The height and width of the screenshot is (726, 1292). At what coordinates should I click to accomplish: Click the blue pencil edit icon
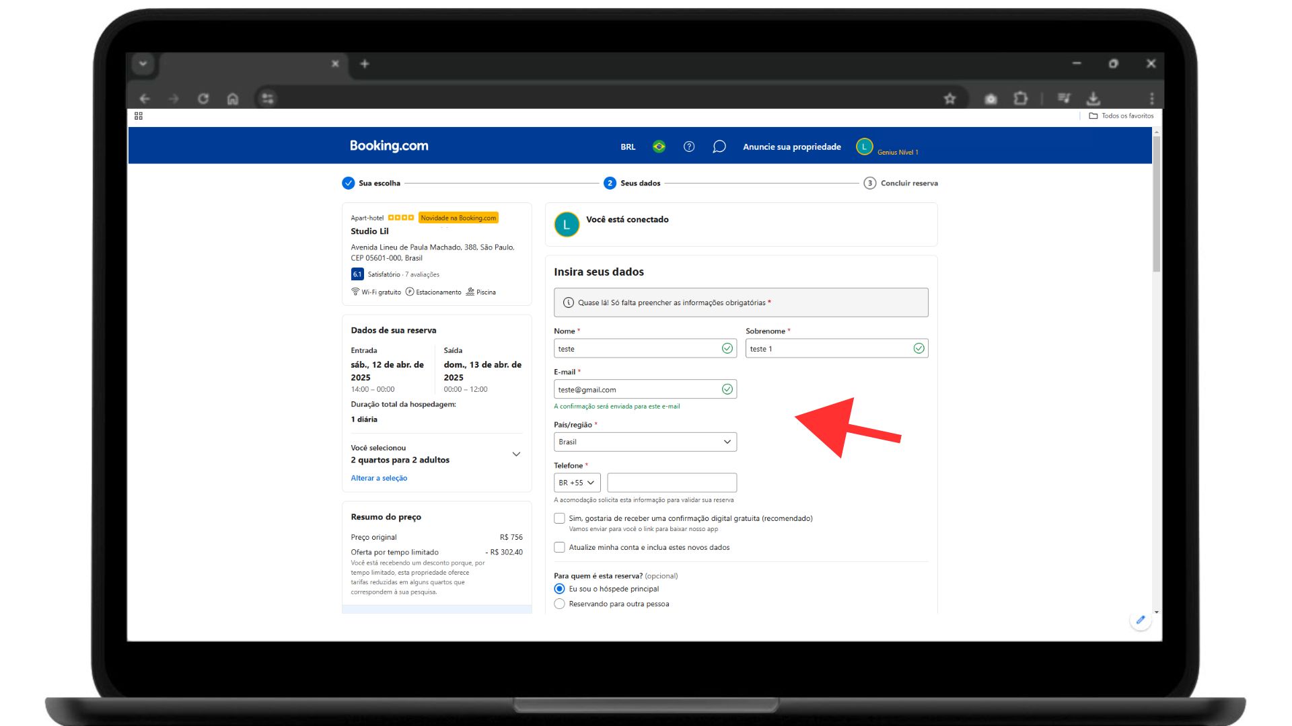(x=1140, y=620)
